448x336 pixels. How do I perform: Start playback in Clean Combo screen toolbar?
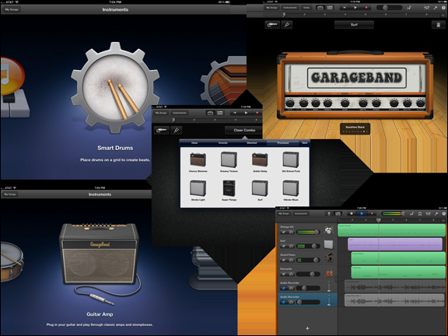click(246, 113)
